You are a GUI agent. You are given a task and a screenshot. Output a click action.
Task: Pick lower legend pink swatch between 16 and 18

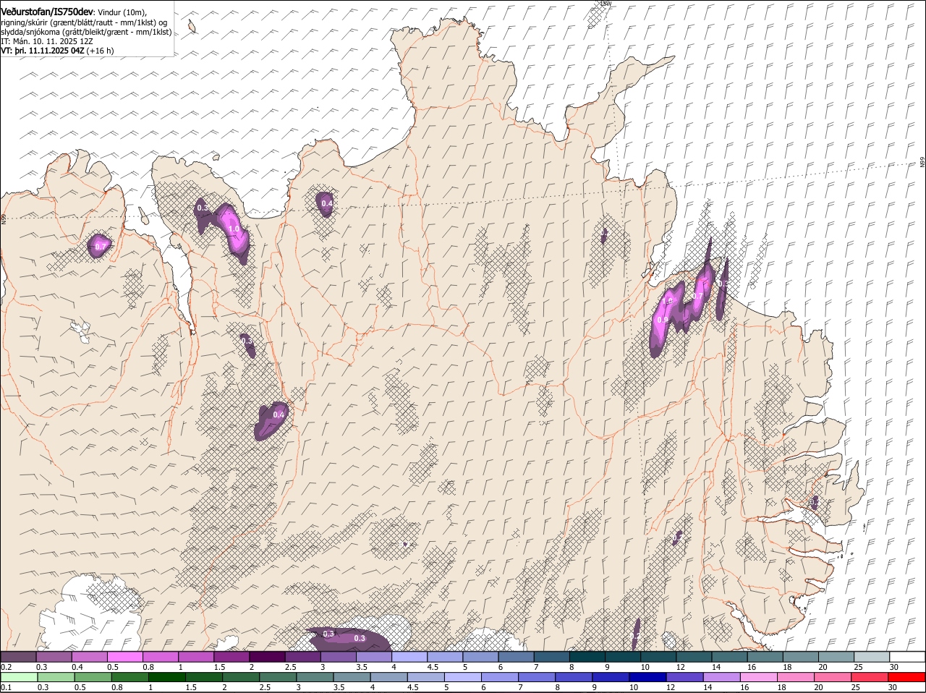759,677
